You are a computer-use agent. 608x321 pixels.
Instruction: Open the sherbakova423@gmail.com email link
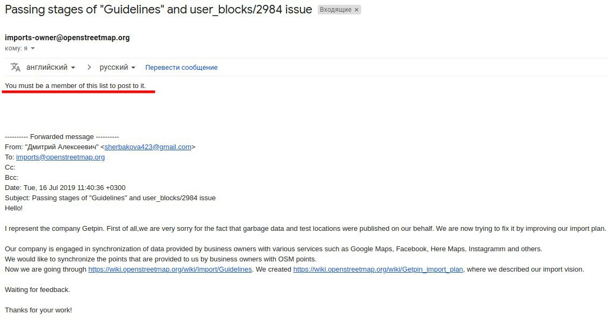pyautogui.click(x=148, y=147)
